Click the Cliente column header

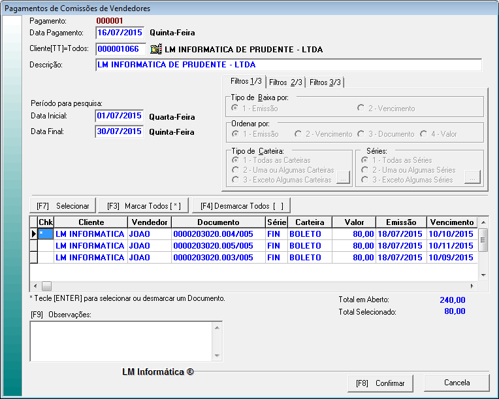tap(91, 222)
